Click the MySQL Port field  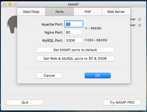click(x=74, y=40)
